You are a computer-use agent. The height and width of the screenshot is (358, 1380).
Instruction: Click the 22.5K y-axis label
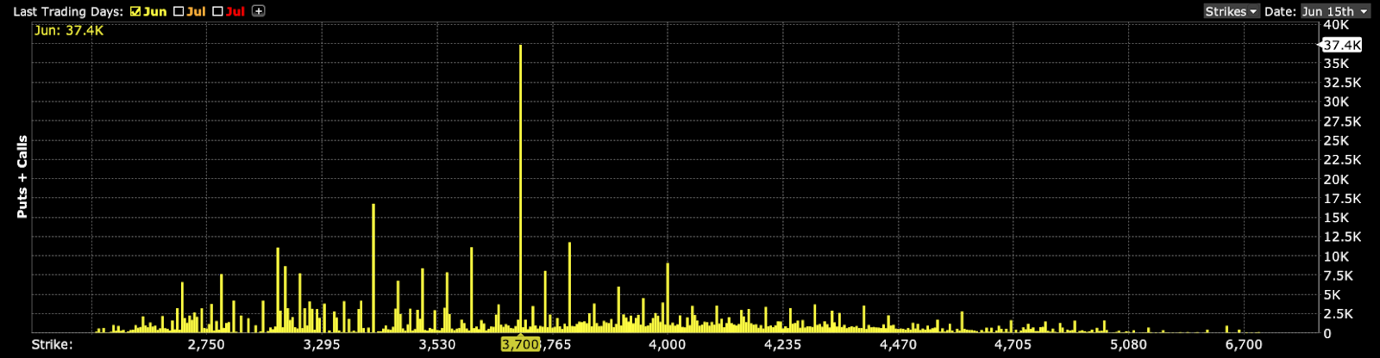click(1342, 160)
